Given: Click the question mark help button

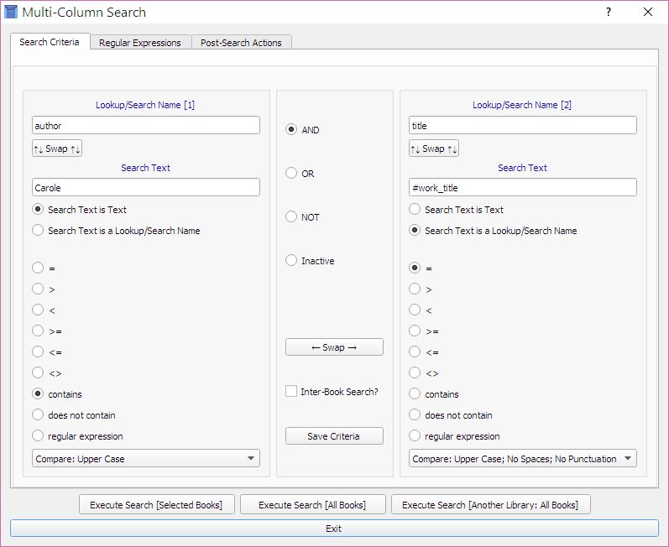Looking at the screenshot, I should [x=609, y=12].
